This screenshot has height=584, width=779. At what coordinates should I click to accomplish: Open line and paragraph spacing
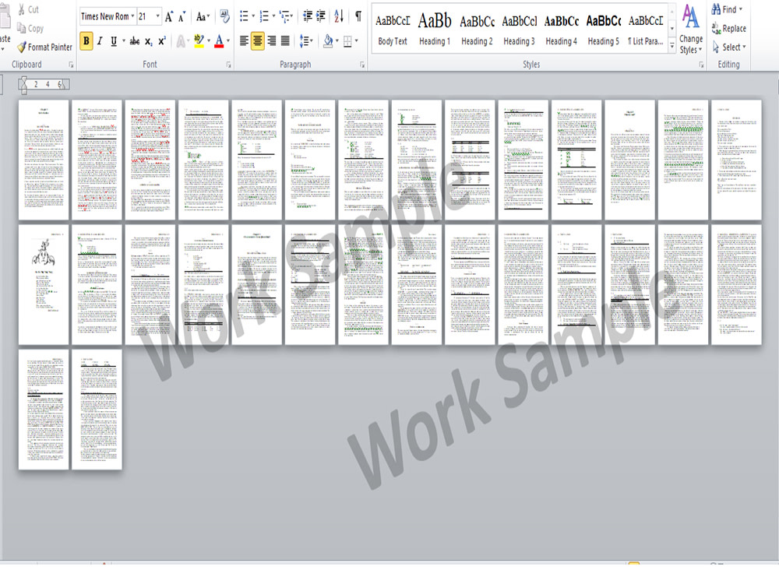(x=305, y=41)
